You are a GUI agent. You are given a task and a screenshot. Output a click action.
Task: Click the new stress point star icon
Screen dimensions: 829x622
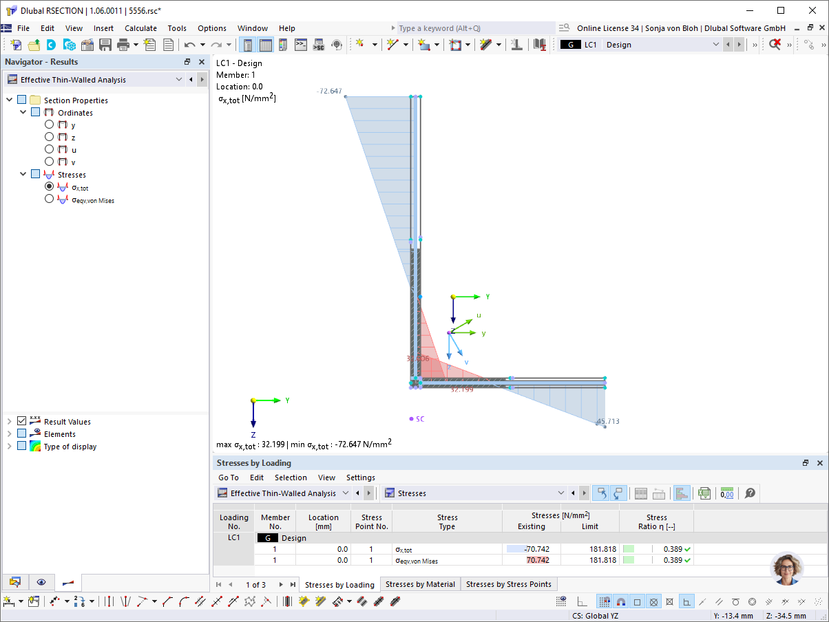click(x=359, y=45)
